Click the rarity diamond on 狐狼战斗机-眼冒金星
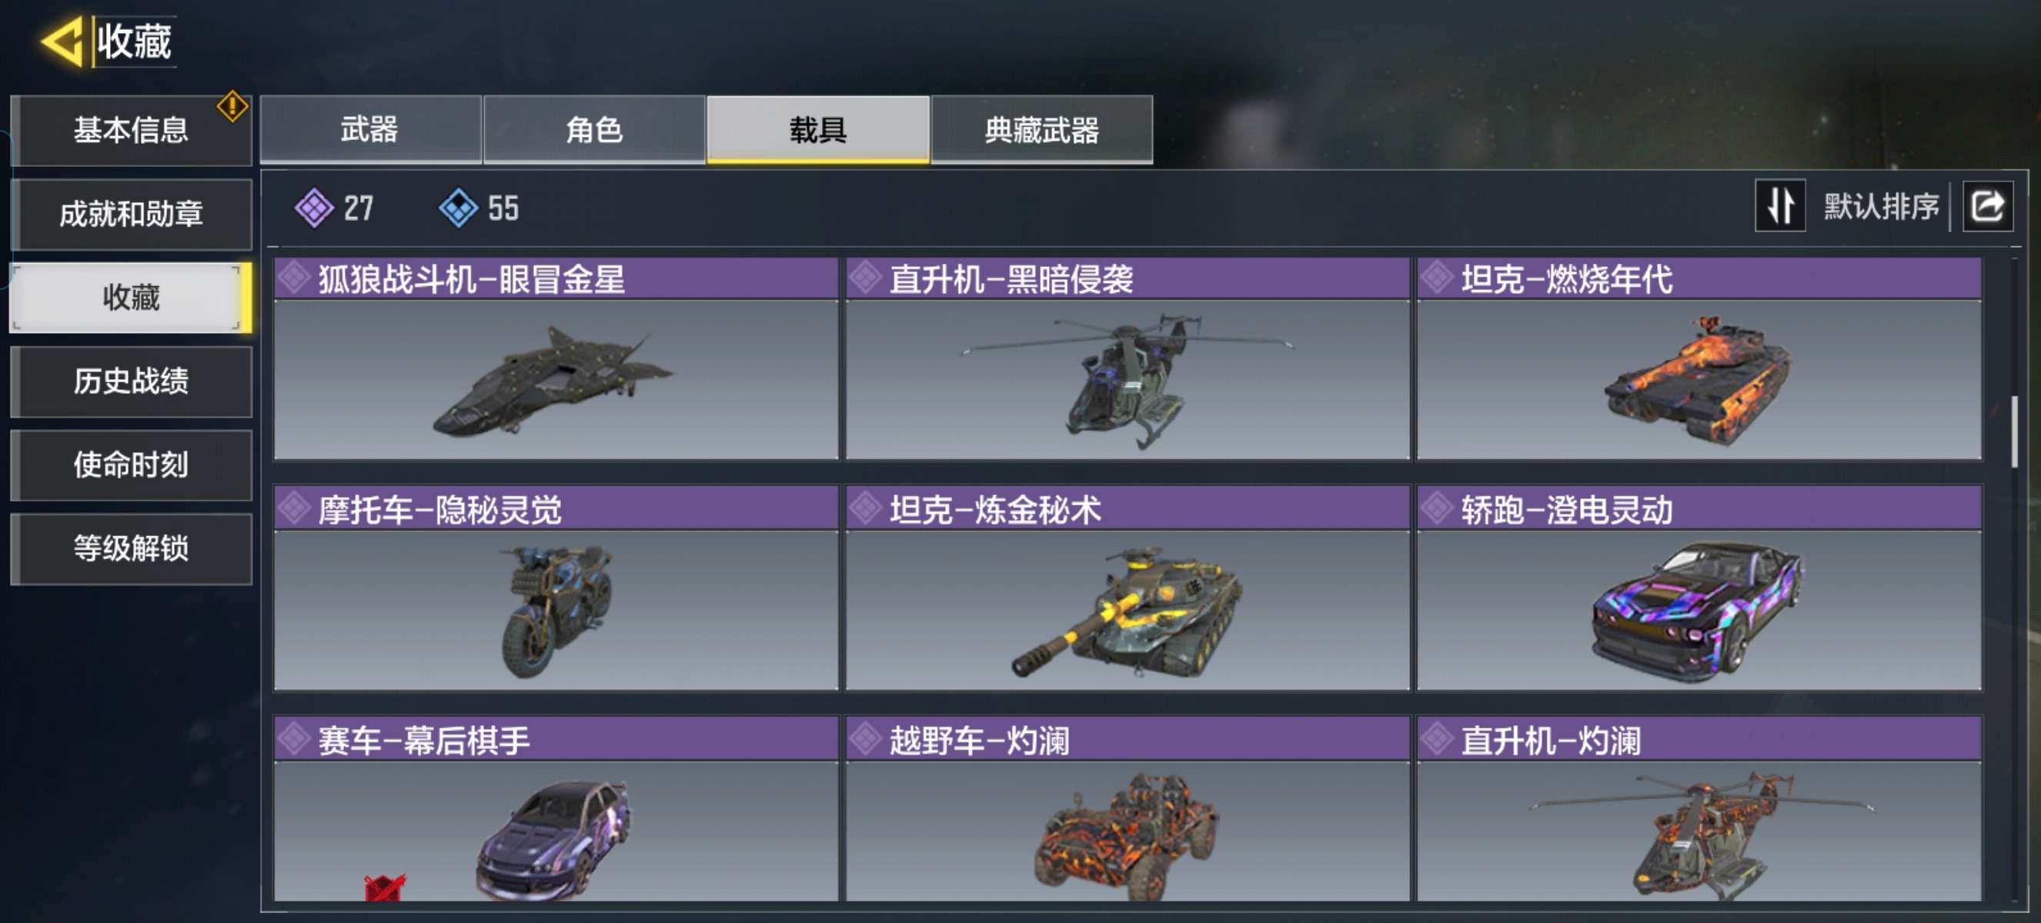 (294, 278)
